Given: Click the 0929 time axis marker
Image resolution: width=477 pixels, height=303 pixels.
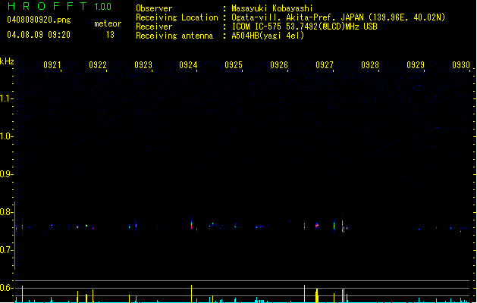Looking at the screenshot, I should (416, 65).
